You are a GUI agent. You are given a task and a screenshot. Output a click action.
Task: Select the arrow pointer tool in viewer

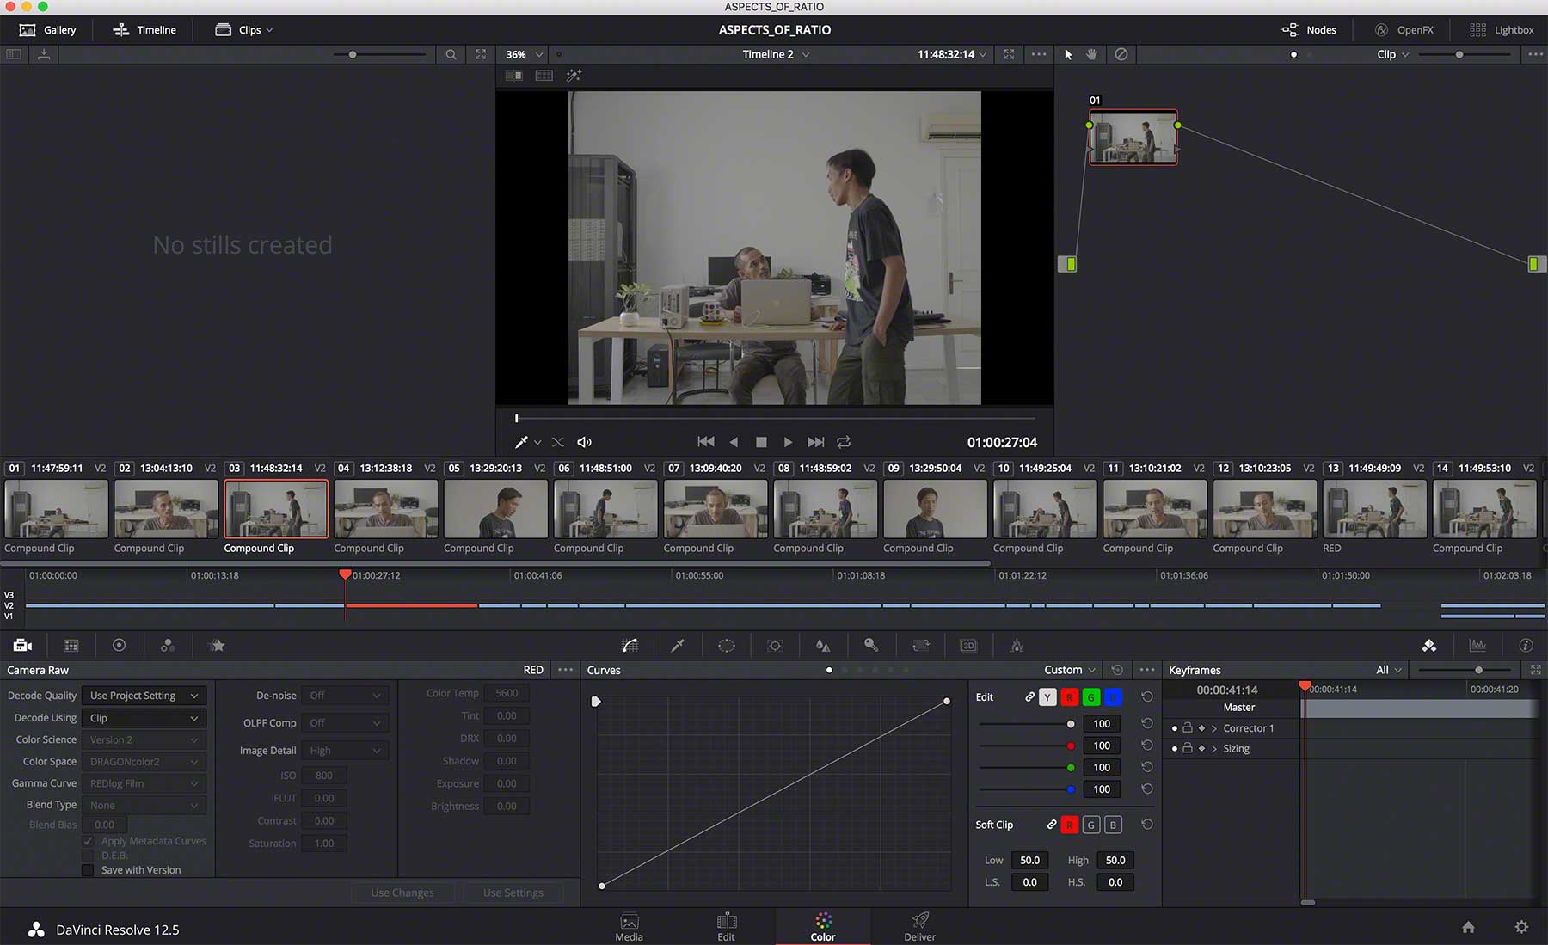click(1068, 54)
